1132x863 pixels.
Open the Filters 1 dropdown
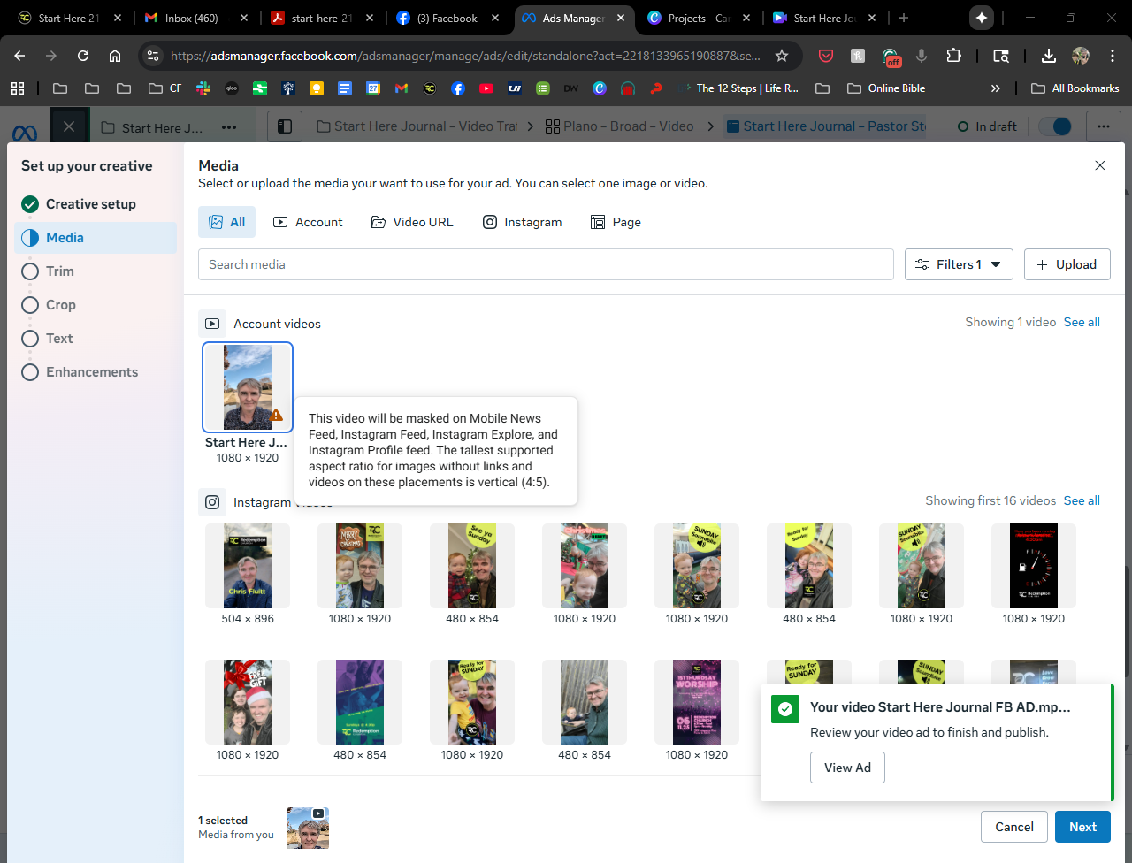point(959,264)
